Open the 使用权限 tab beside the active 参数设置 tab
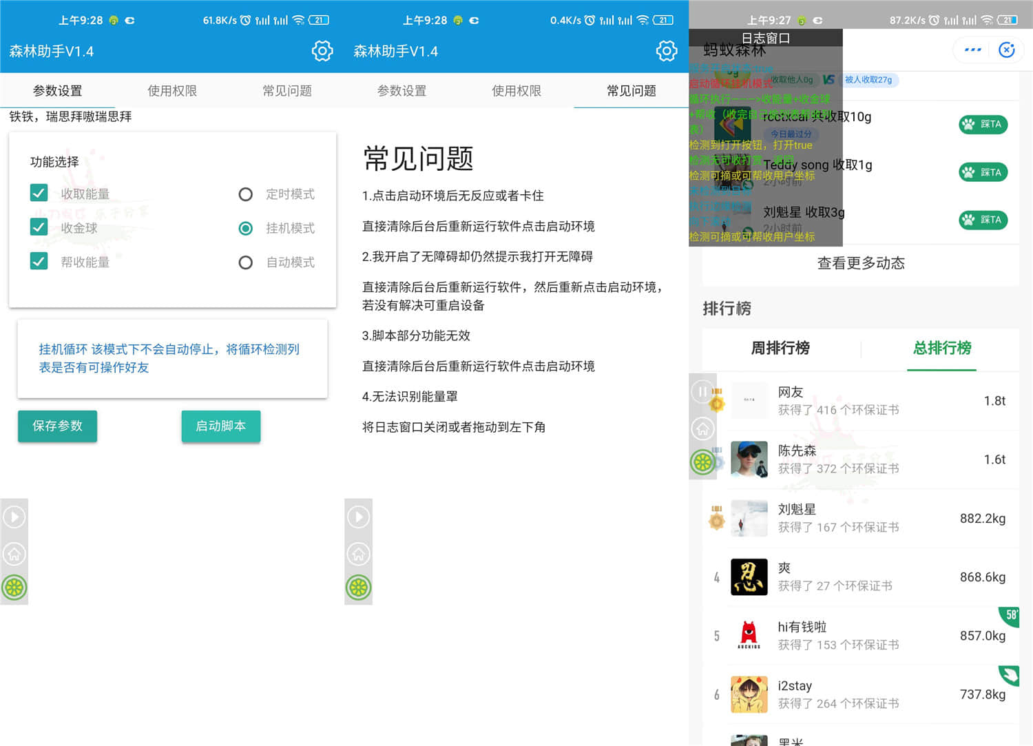Image resolution: width=1033 pixels, height=746 pixels. pyautogui.click(x=172, y=91)
